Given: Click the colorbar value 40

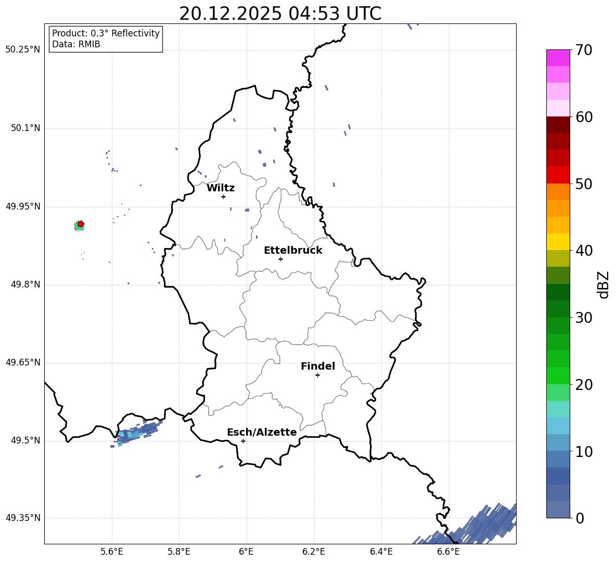Looking at the screenshot, I should [x=584, y=251].
